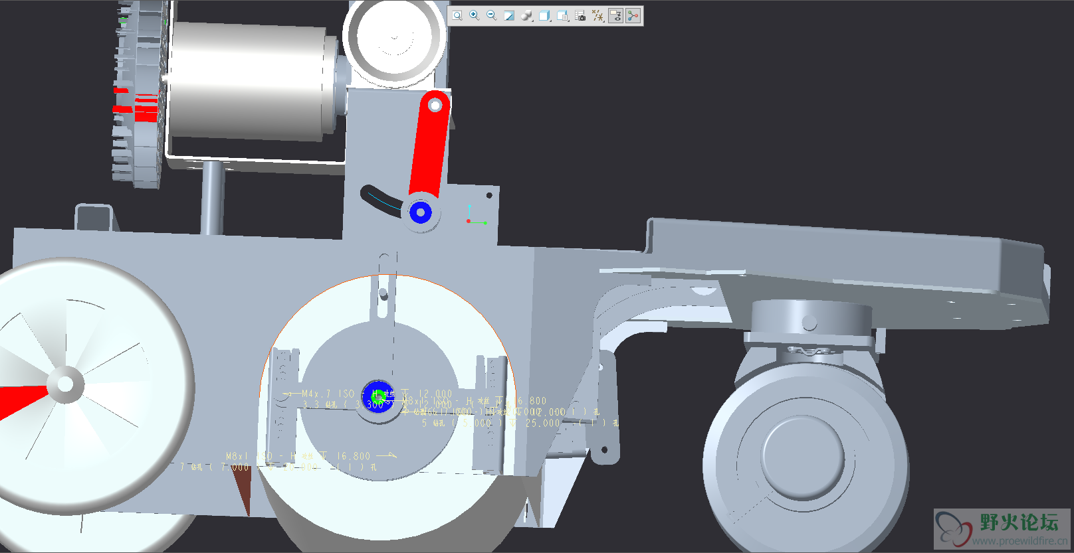Select the red blade of left fan wheel
This screenshot has height=553, width=1074.
click(x=20, y=402)
